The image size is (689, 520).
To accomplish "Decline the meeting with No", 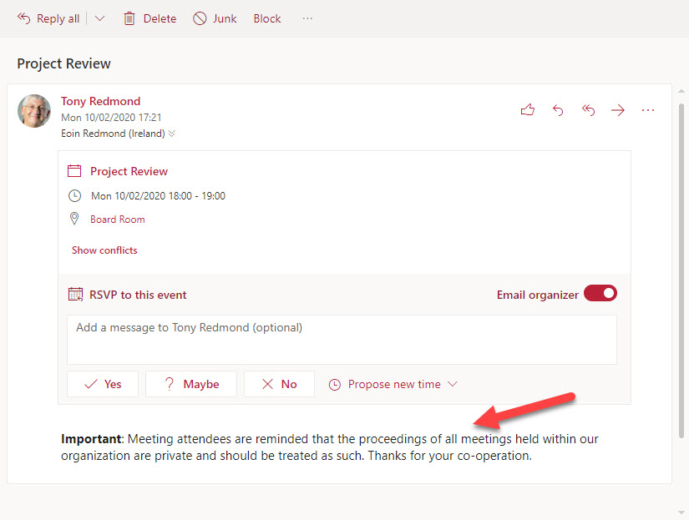I will [279, 384].
